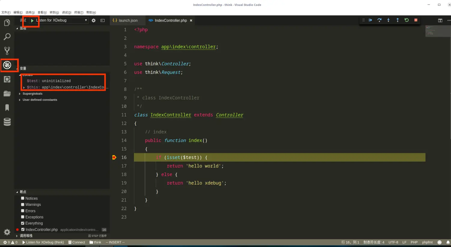Open 行 16, 列 1 go to line
The image size is (451, 247).
(350, 242)
